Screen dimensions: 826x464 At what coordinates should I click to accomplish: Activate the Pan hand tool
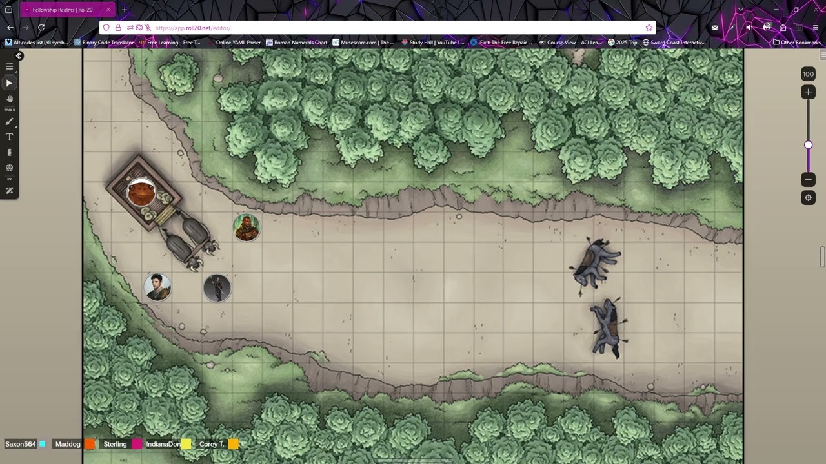(x=9, y=99)
